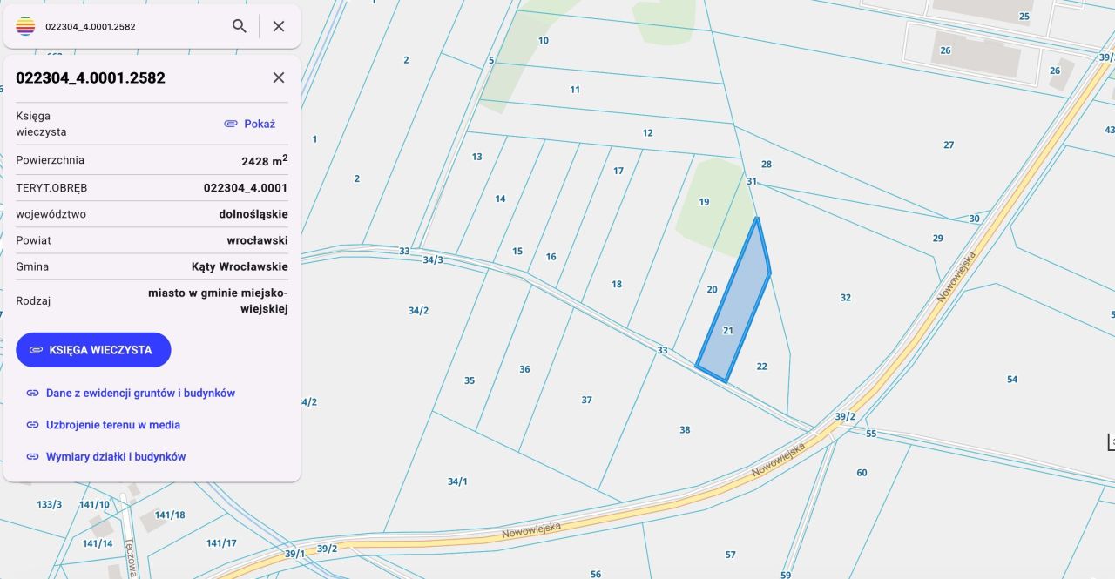Select parcel 56 on the map
Image resolution: width=1115 pixels, height=579 pixels.
596,574
